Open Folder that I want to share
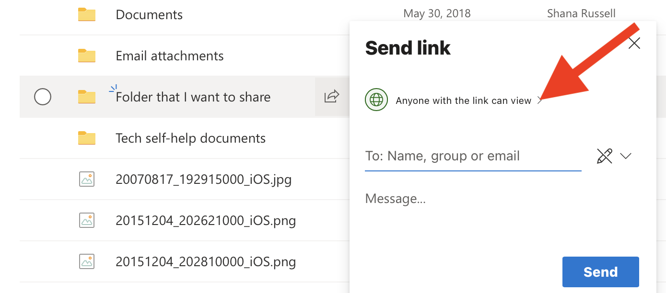Image resolution: width=666 pixels, height=293 pixels. tap(193, 97)
